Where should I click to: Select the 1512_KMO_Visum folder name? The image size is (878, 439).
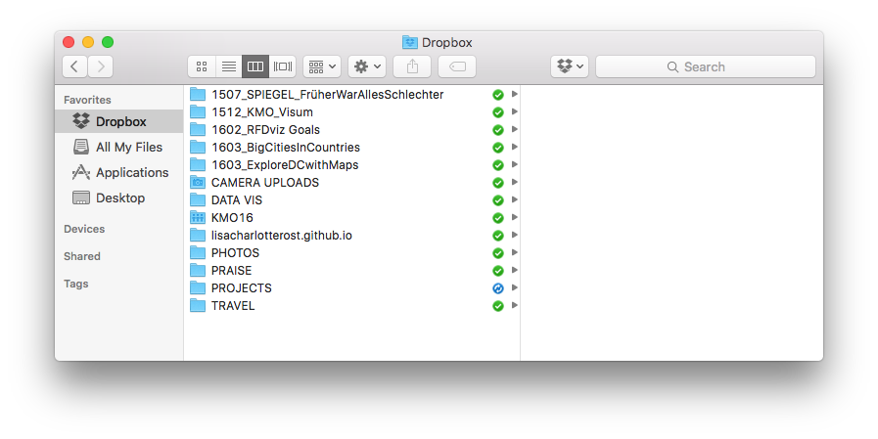click(x=262, y=111)
